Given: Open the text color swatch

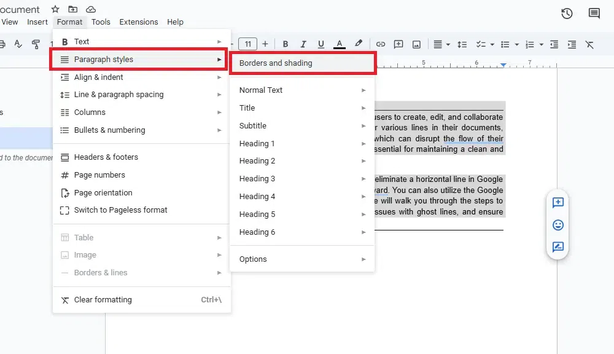Looking at the screenshot, I should (340, 44).
